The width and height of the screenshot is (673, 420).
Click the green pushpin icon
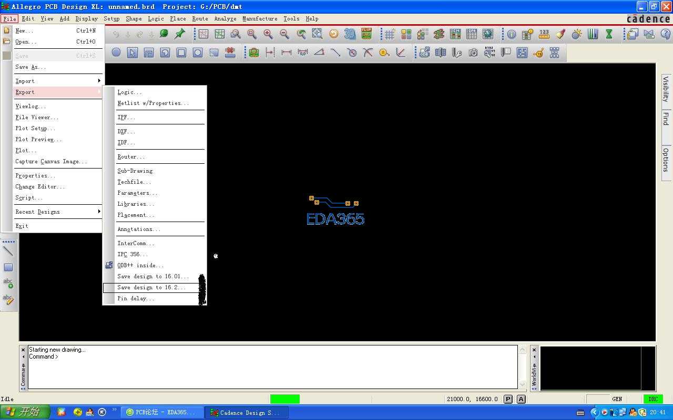click(x=180, y=34)
